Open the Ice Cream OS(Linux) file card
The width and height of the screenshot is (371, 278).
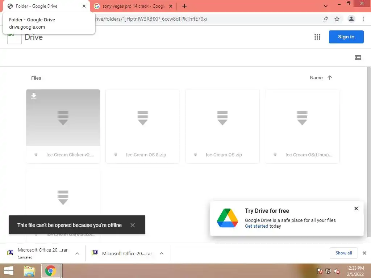pyautogui.click(x=302, y=126)
